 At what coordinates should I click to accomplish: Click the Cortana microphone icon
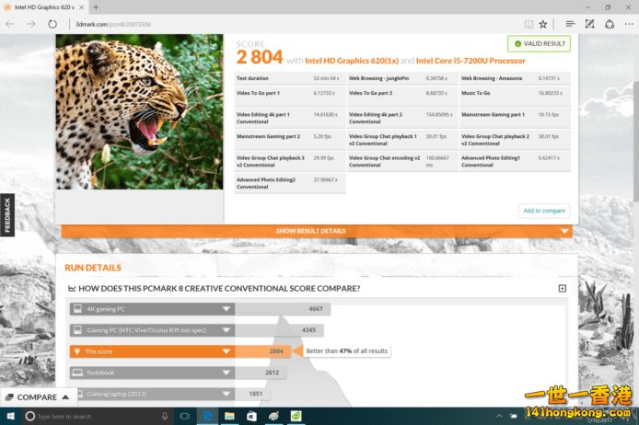[165, 416]
